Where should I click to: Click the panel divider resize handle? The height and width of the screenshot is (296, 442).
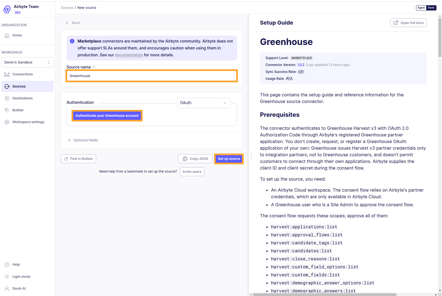(251, 155)
